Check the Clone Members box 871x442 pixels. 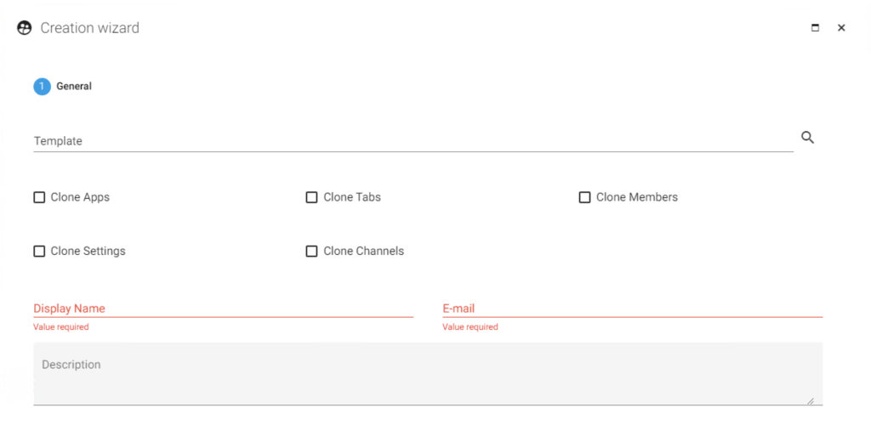584,198
